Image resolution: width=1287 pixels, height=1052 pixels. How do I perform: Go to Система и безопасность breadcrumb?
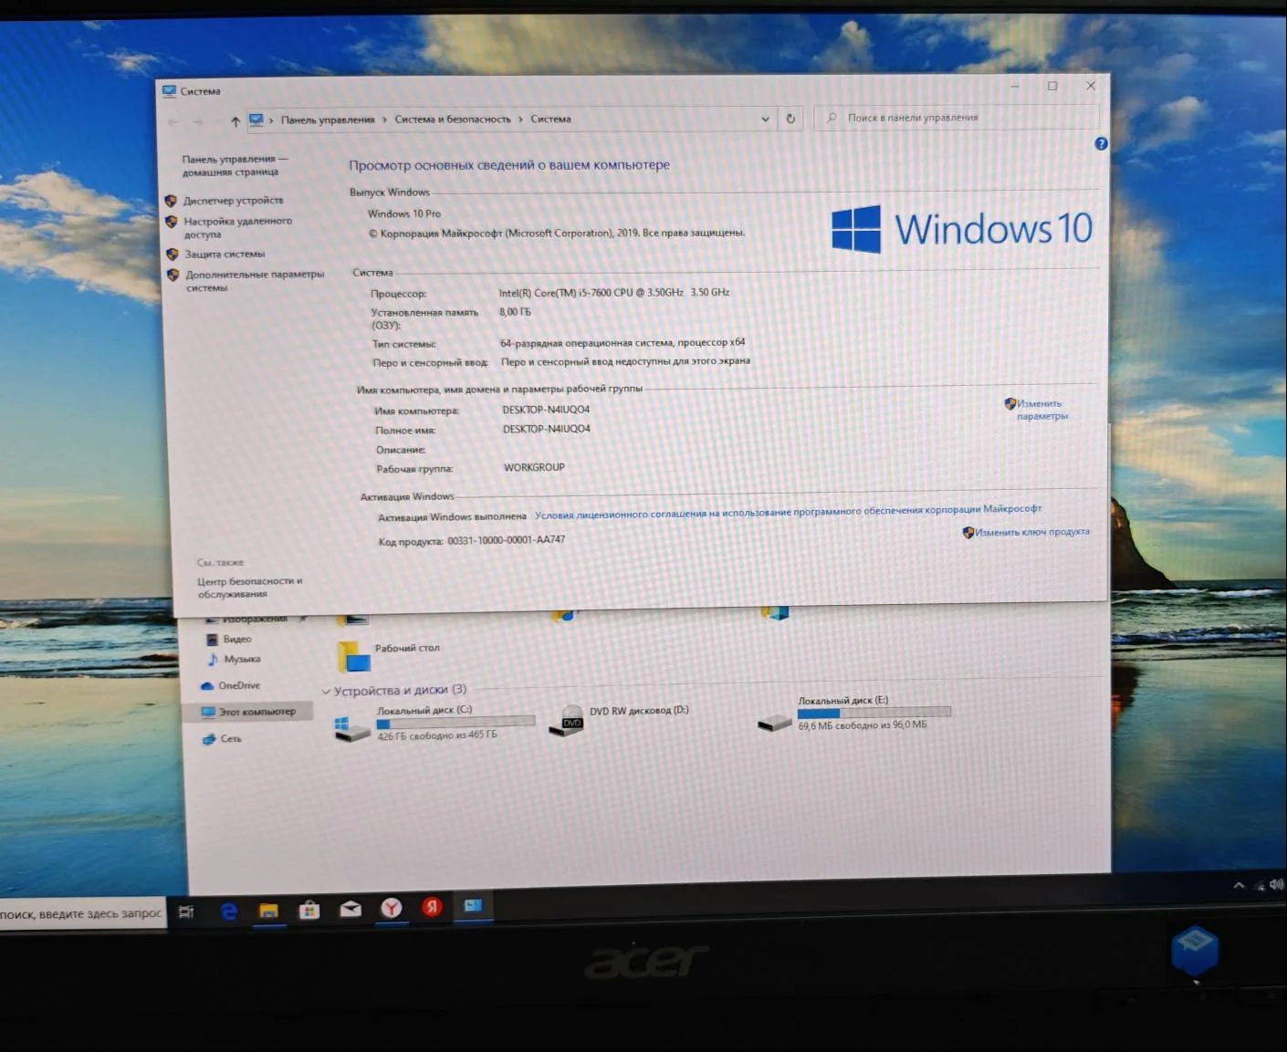coord(453,119)
